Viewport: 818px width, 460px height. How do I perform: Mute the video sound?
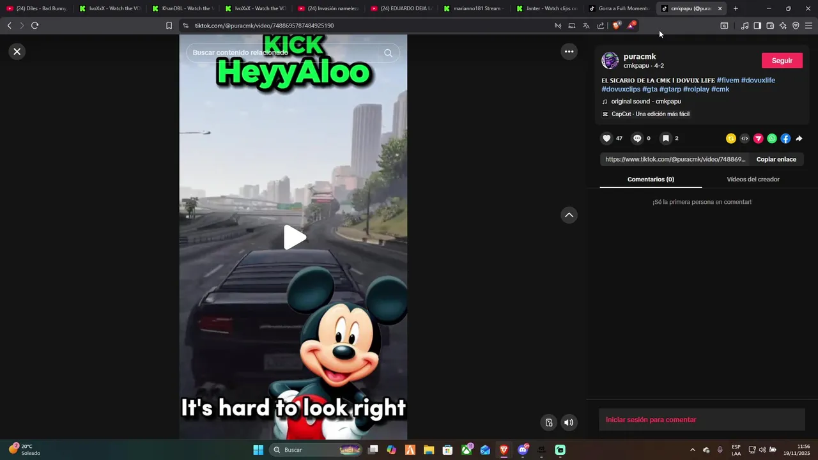569,422
